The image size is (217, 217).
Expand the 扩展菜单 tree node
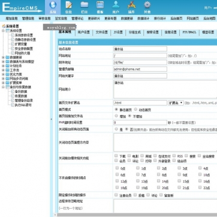[3, 83]
